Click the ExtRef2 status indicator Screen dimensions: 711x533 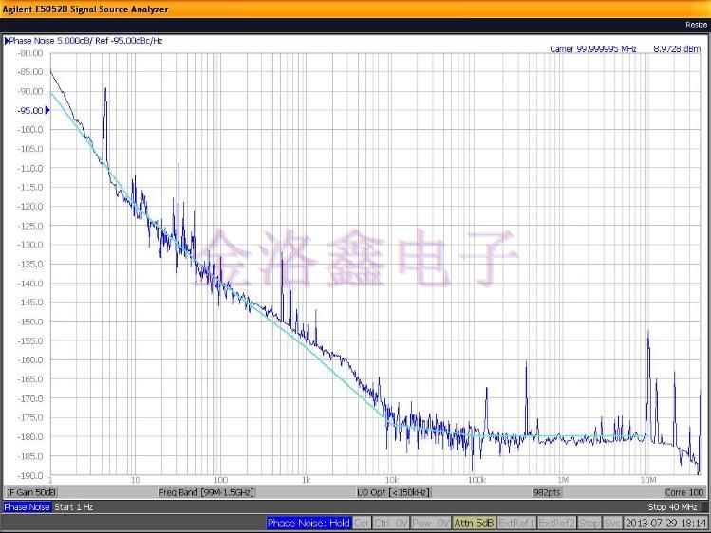point(557,523)
